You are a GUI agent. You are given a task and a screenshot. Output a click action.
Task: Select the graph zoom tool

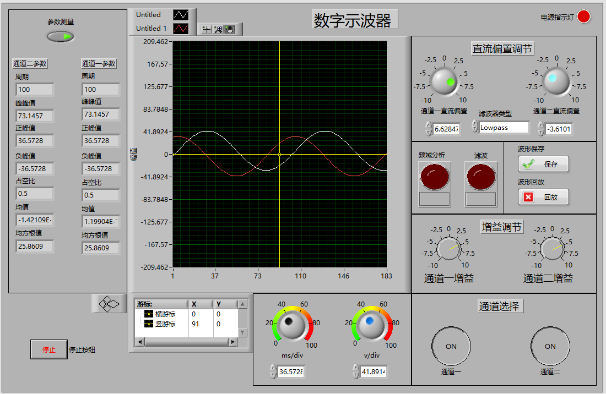point(218,29)
